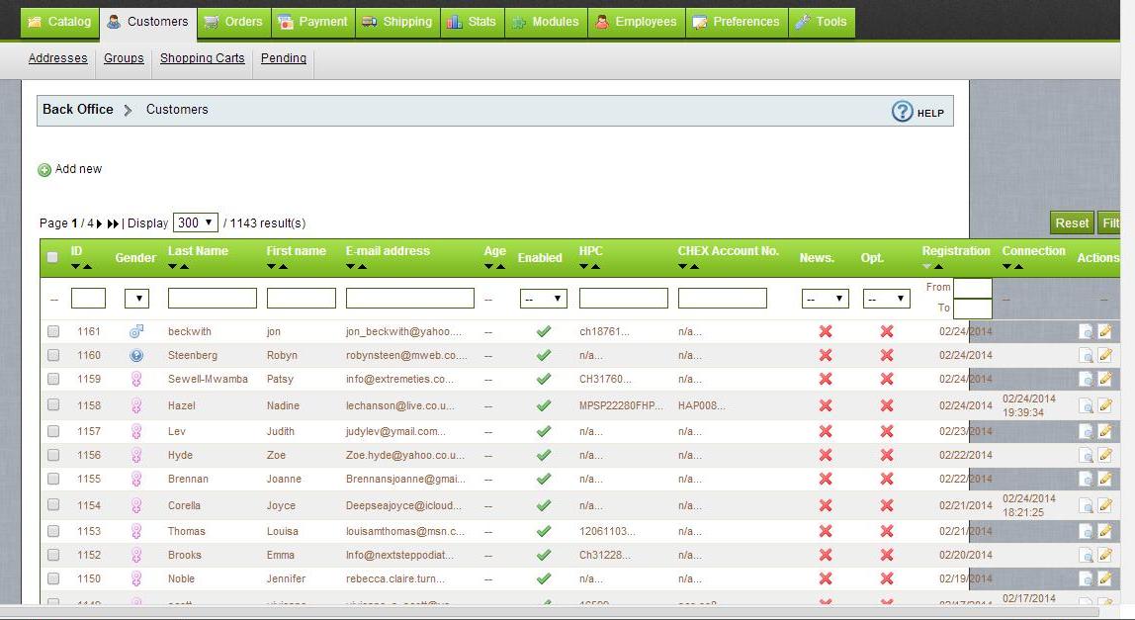Click Enabled green check for customer 1161
This screenshot has height=620, width=1135.
(x=544, y=331)
